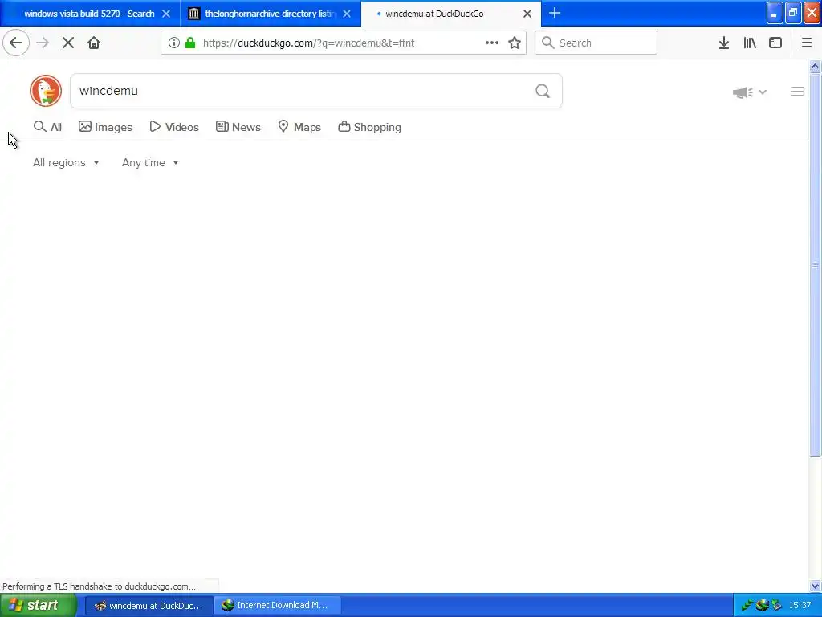This screenshot has width=822, height=617.
Task: Switch to Videos results
Action: (174, 127)
